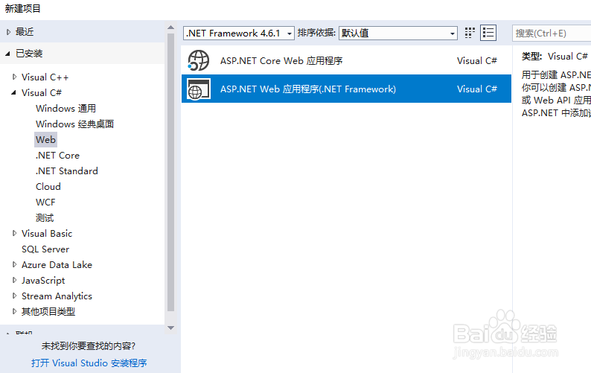This screenshot has width=591, height=373.
Task: Select the Stream Analytics label
Action: [x=57, y=296]
